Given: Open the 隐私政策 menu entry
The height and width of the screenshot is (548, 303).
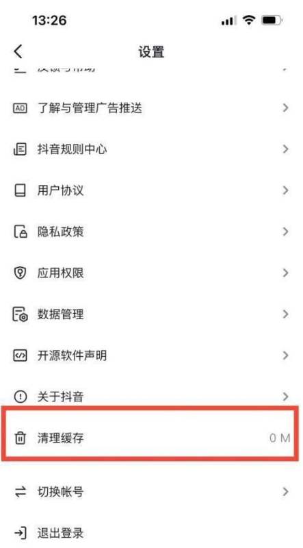Looking at the screenshot, I should 152,232.
